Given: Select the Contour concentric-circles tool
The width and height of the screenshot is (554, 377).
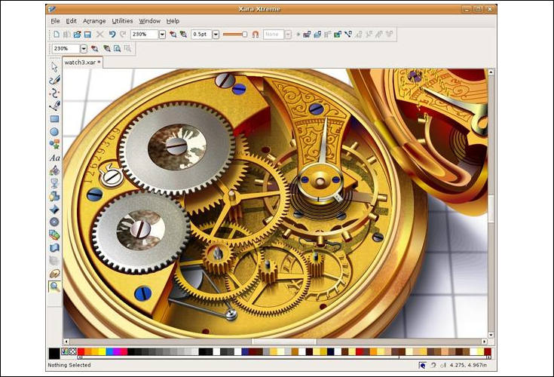Looking at the screenshot, I should click(x=54, y=222).
